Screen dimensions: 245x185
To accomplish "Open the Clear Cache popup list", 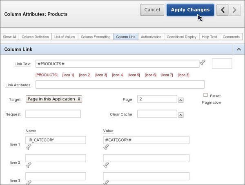I will point(181,114).
